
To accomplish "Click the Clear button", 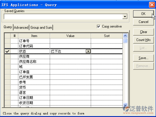I will pos(143,32).
